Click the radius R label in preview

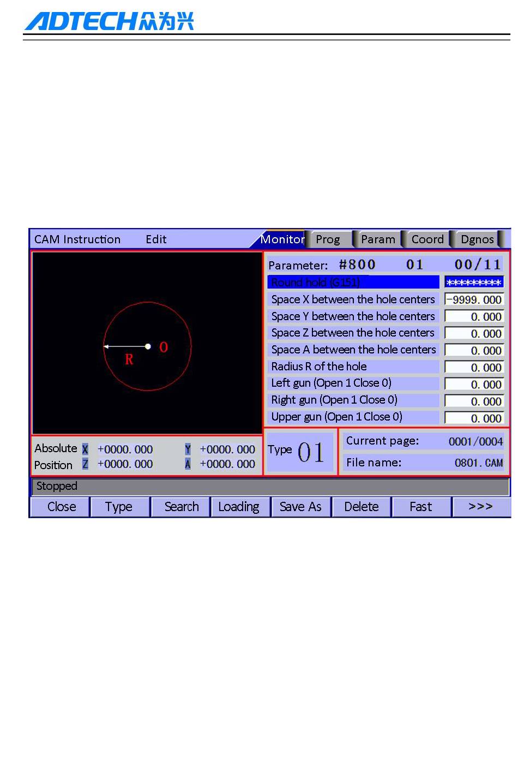click(x=129, y=359)
